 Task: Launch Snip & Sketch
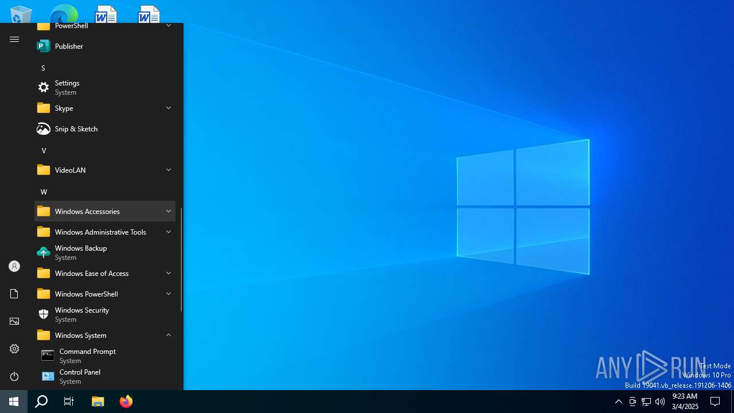click(105, 128)
